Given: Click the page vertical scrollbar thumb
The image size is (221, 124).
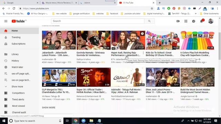Looking at the screenshot, I should (220, 46).
